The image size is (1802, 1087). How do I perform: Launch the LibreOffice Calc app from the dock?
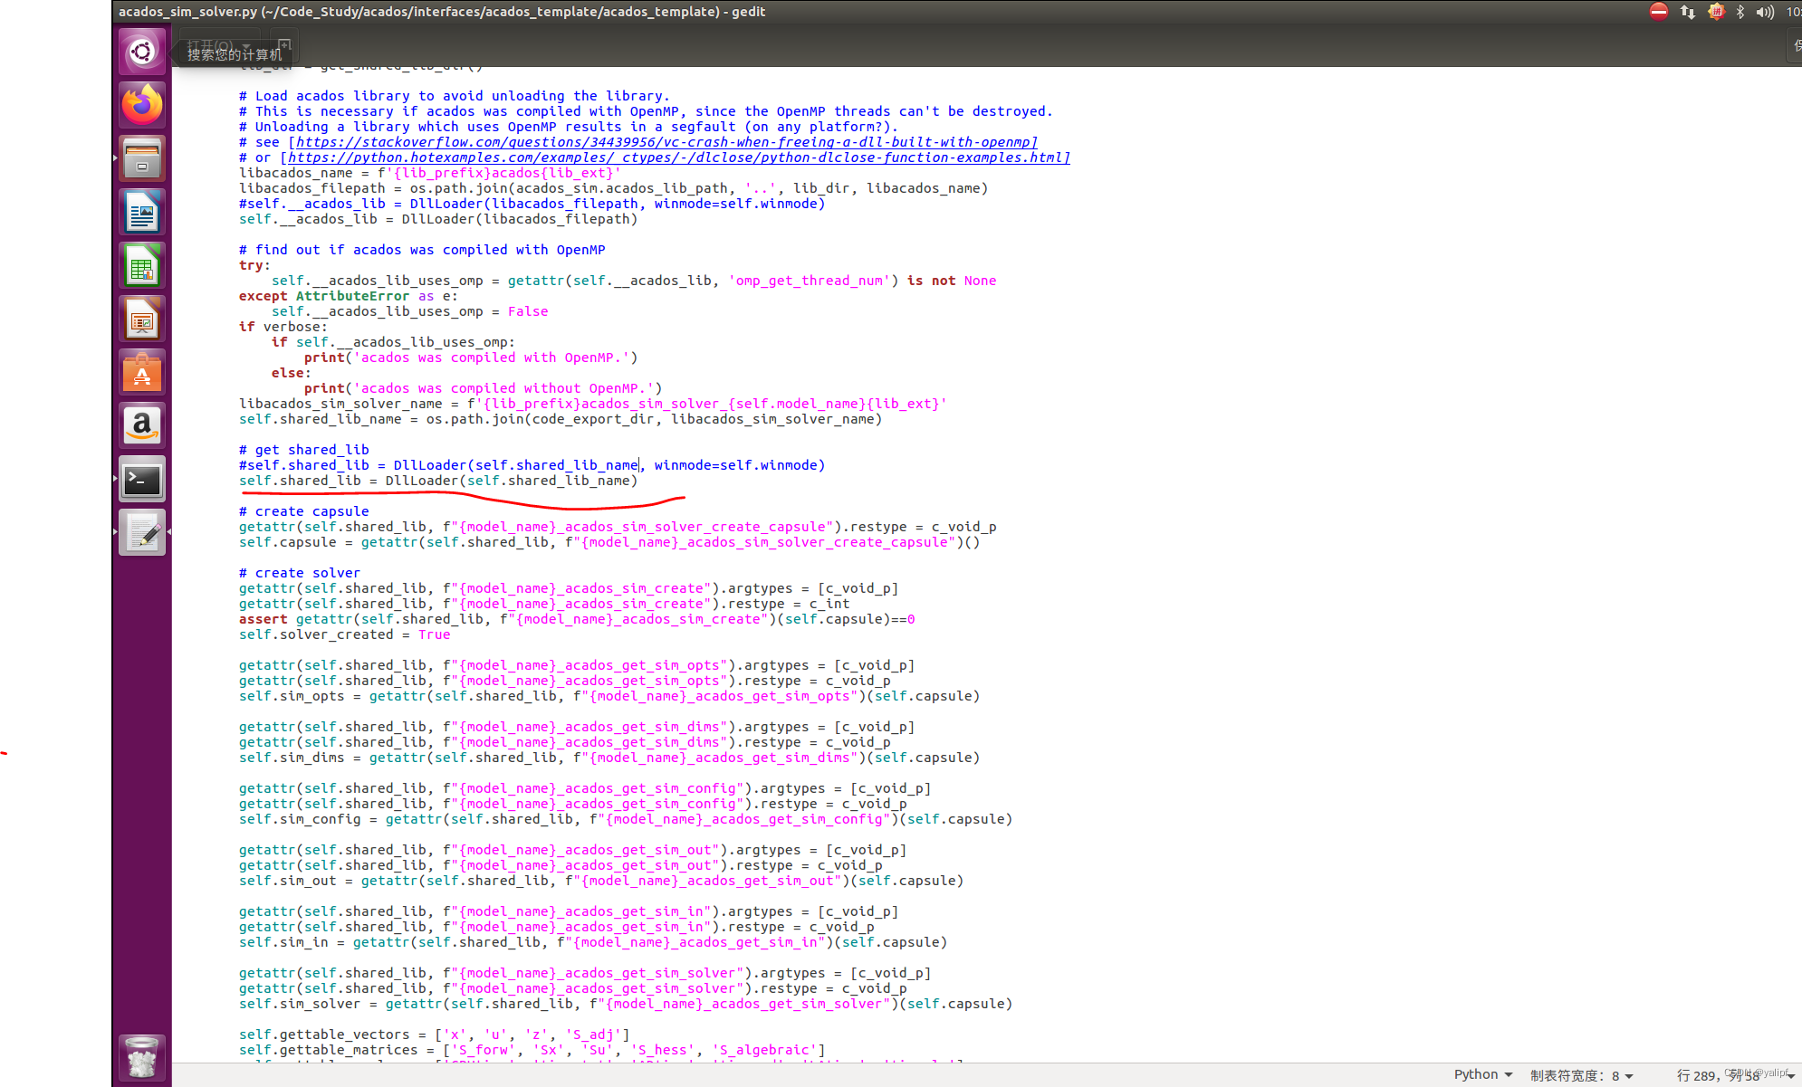coord(141,265)
